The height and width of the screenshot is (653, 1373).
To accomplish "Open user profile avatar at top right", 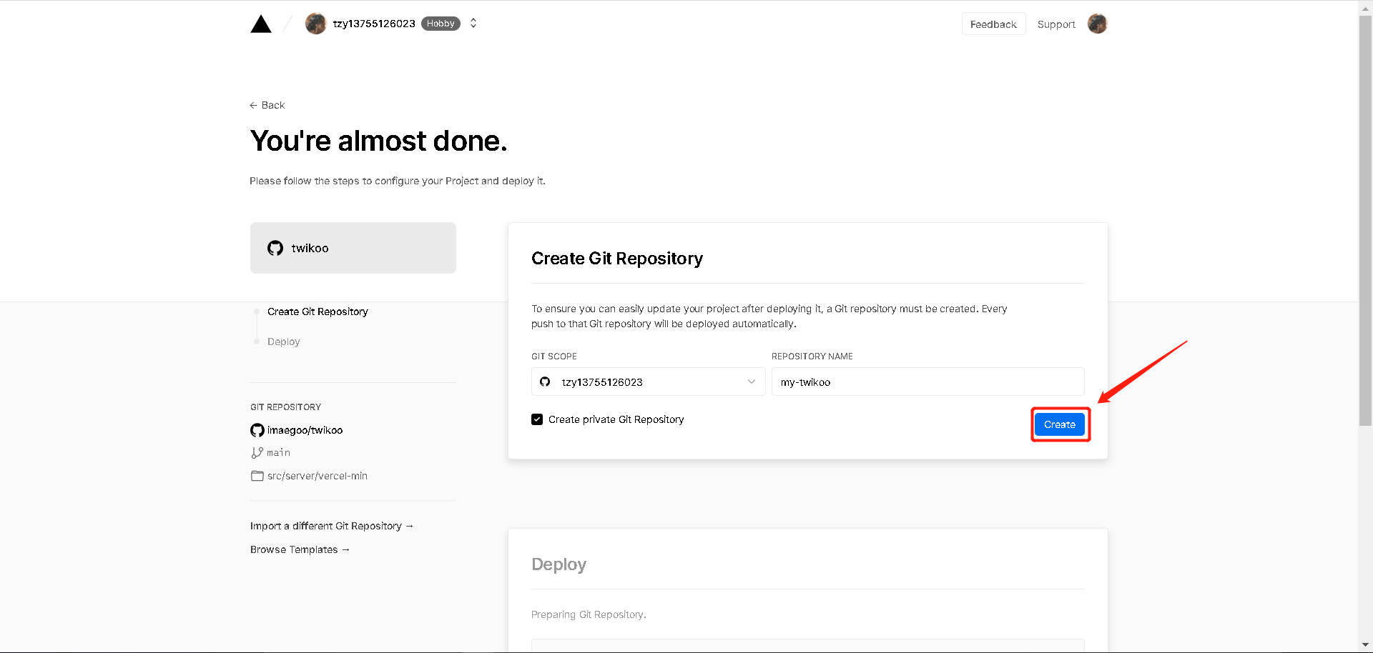I will (1097, 24).
